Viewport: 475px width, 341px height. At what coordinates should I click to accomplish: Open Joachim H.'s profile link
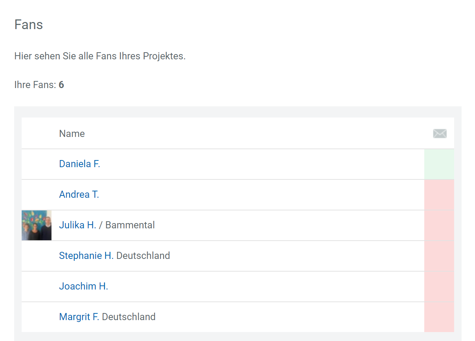(x=83, y=286)
